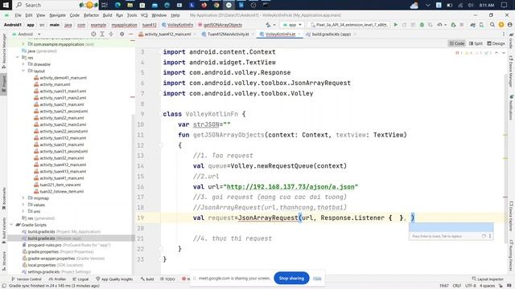
Task: Open the File menu
Action: [18, 15]
